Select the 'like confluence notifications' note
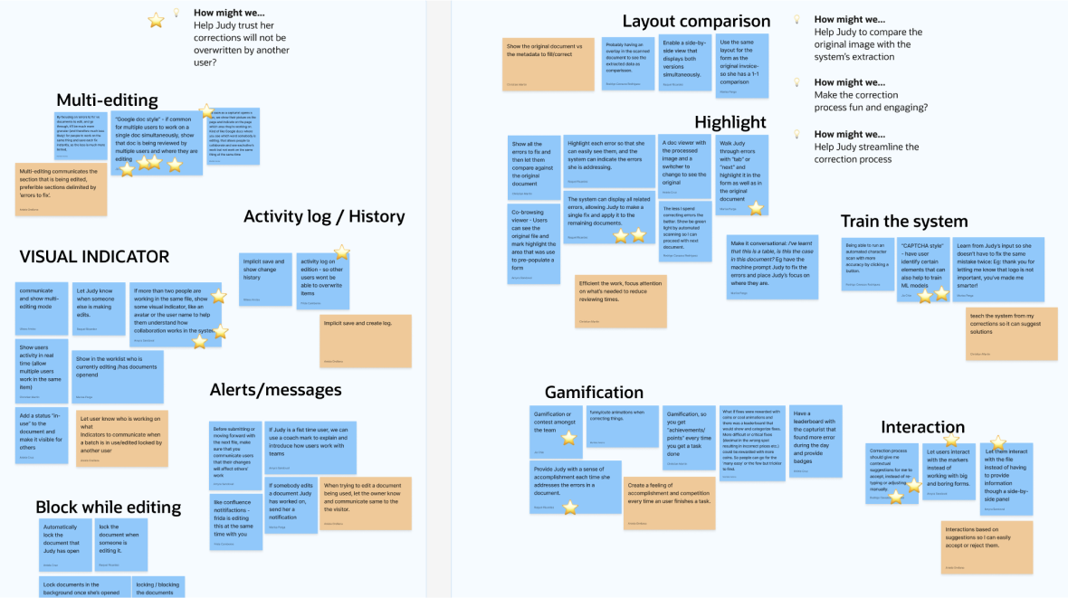 click(x=235, y=522)
